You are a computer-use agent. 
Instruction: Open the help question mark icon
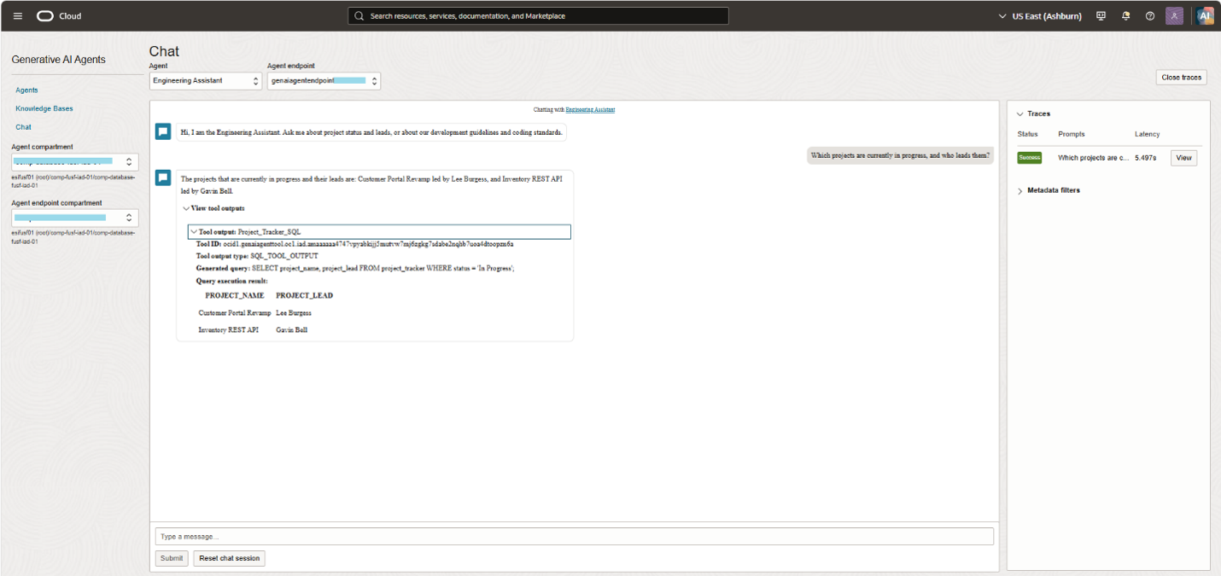click(1150, 15)
